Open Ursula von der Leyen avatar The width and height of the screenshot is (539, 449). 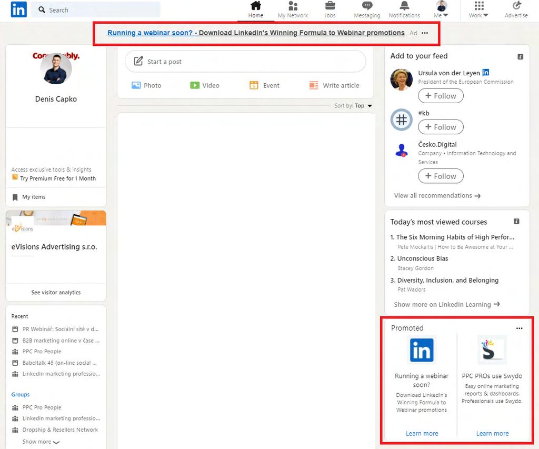coord(402,79)
